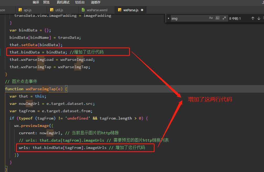The width and height of the screenshot is (264, 172).
Task: Click 'var that = this;' line
Action: pyautogui.click(x=28, y=96)
